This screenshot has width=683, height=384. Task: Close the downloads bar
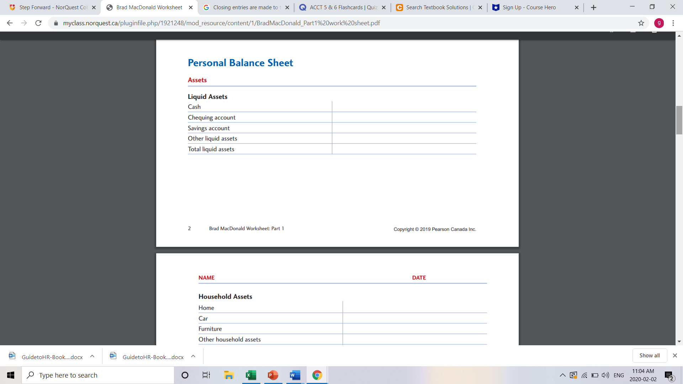tap(675, 356)
